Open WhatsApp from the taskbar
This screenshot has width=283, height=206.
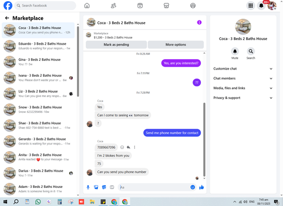point(38,202)
